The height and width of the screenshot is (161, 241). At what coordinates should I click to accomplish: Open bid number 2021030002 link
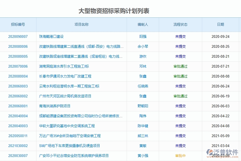(18, 146)
